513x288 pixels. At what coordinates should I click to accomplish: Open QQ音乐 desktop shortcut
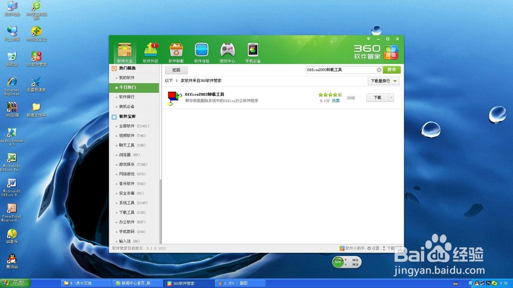click(12, 236)
